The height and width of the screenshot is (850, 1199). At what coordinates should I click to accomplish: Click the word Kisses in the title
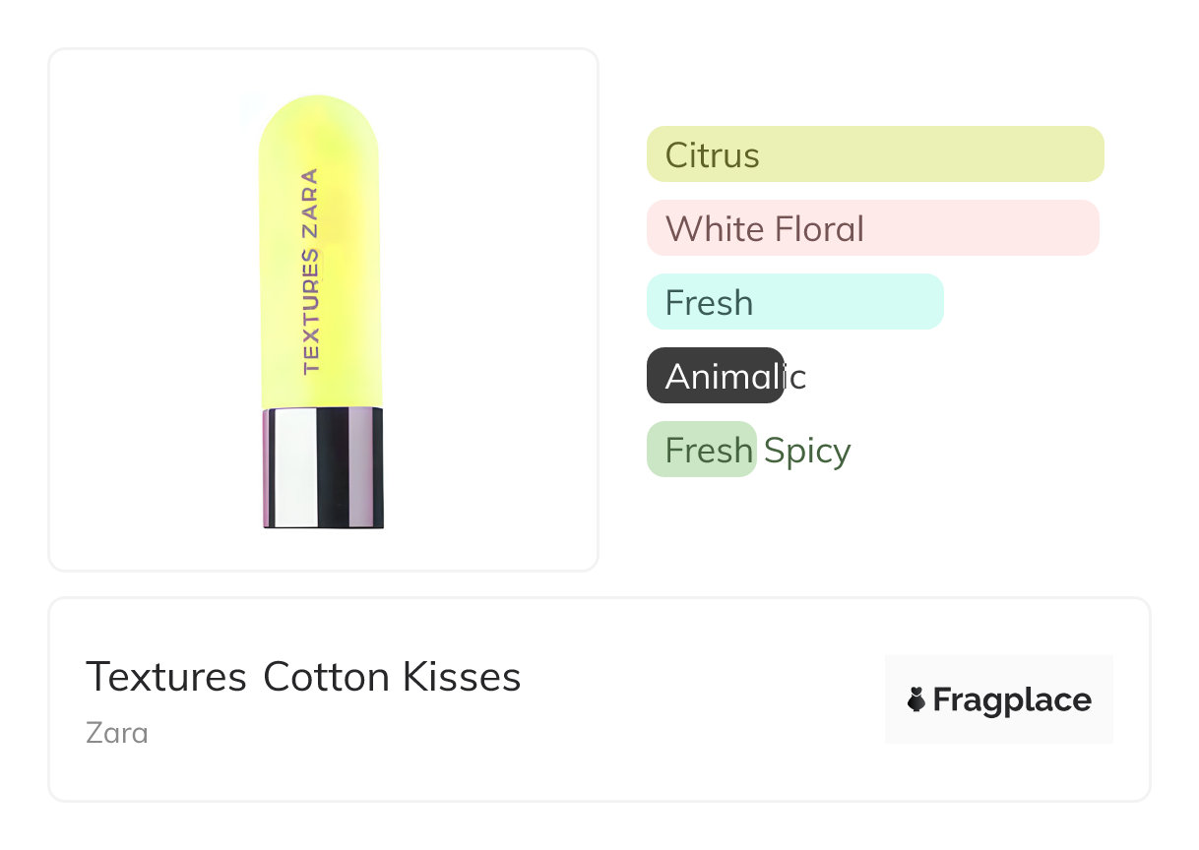461,677
